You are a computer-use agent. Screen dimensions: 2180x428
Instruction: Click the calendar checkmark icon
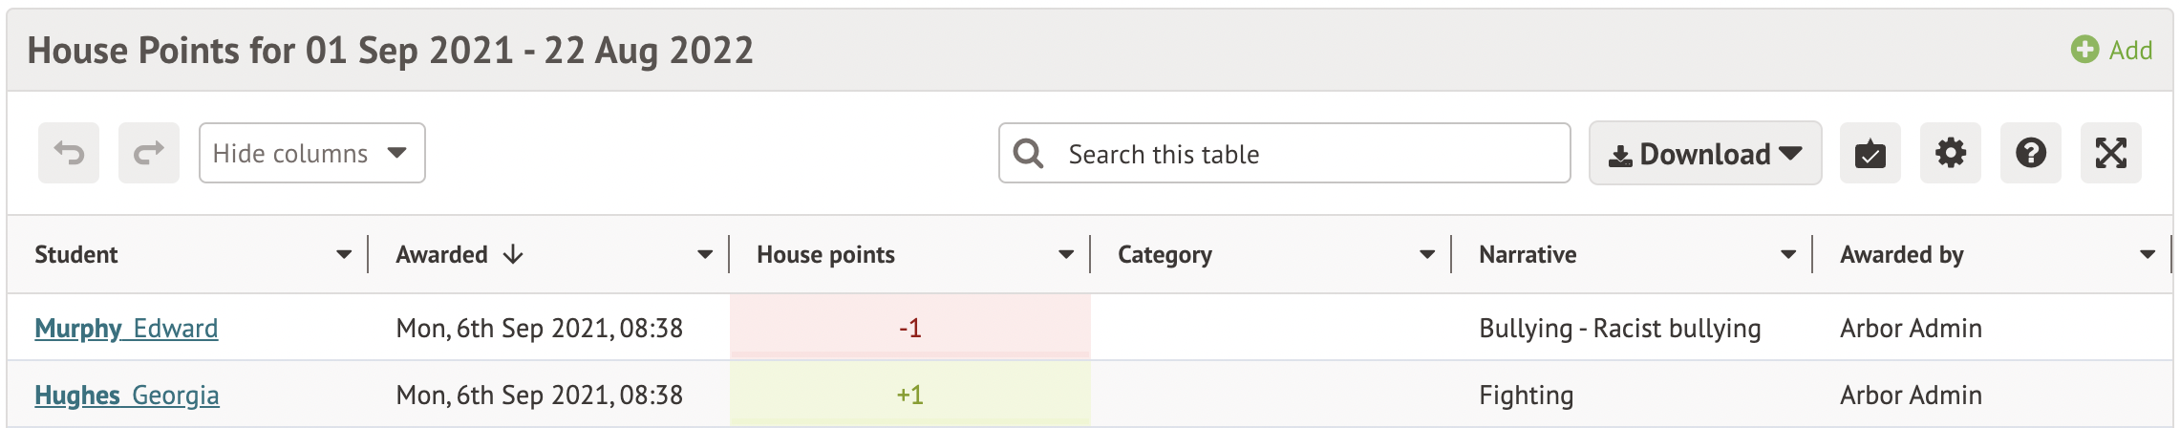coord(1870,153)
